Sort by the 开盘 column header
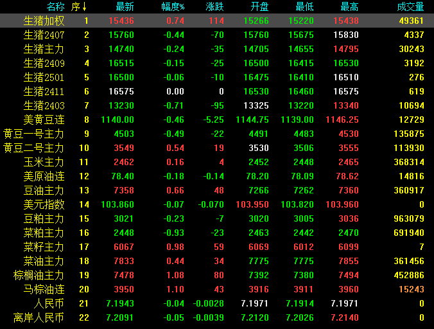434x329 pixels. [259, 6]
